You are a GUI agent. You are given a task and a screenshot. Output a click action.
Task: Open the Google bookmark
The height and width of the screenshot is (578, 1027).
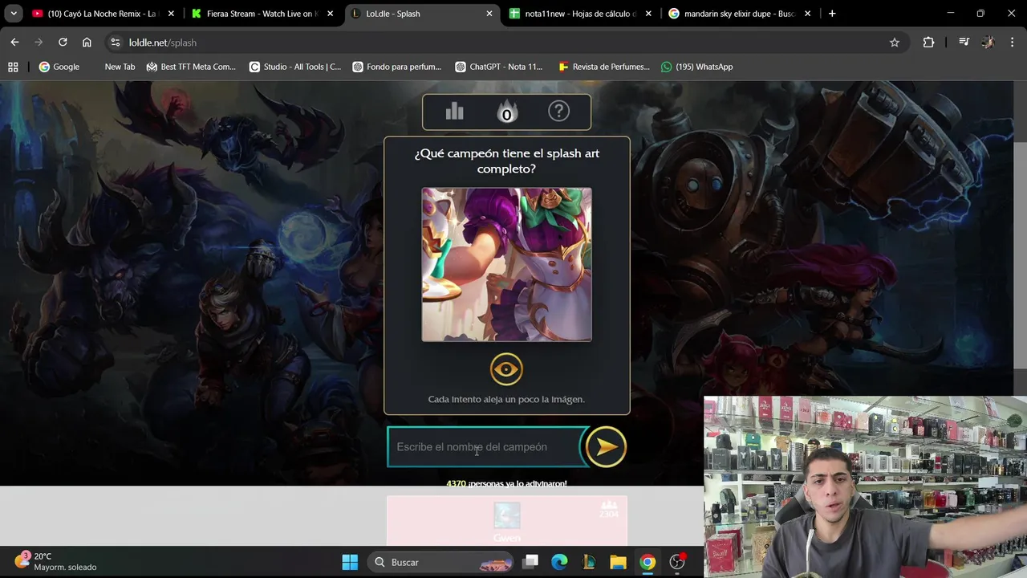(59, 67)
